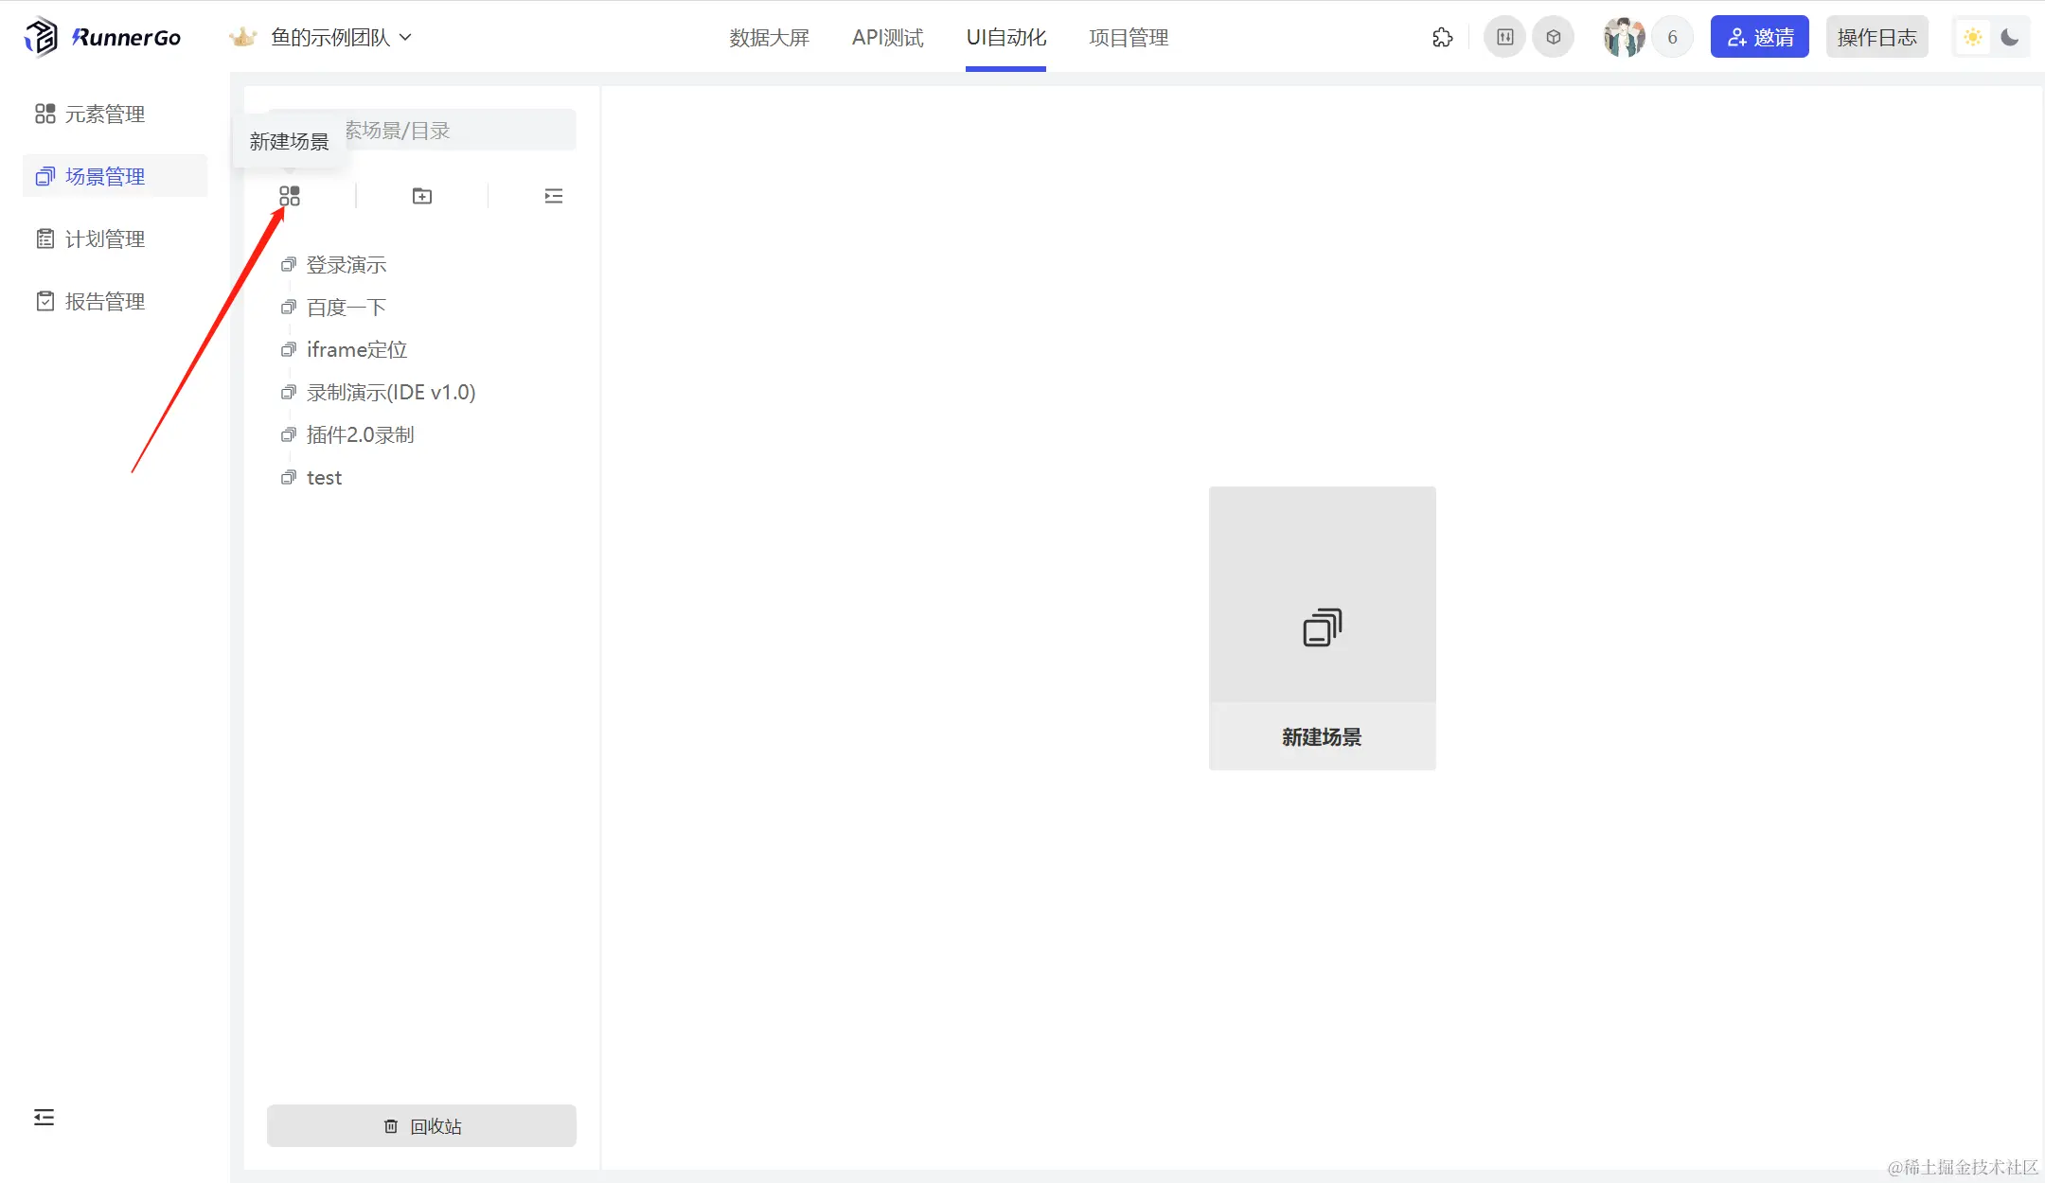Select the 登录演示 scene
The image size is (2045, 1183).
[x=347, y=265]
